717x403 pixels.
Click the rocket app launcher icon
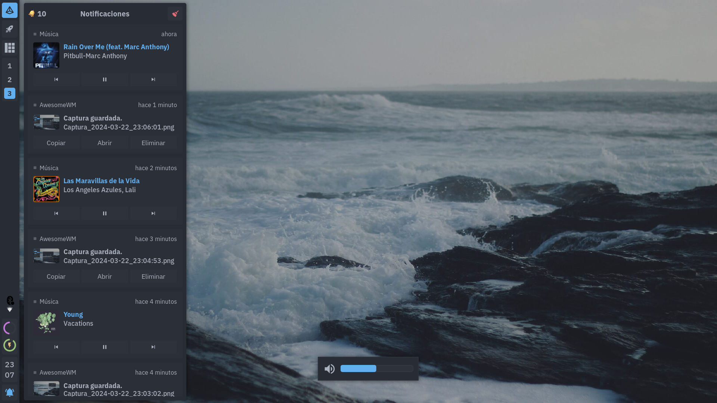(10, 29)
